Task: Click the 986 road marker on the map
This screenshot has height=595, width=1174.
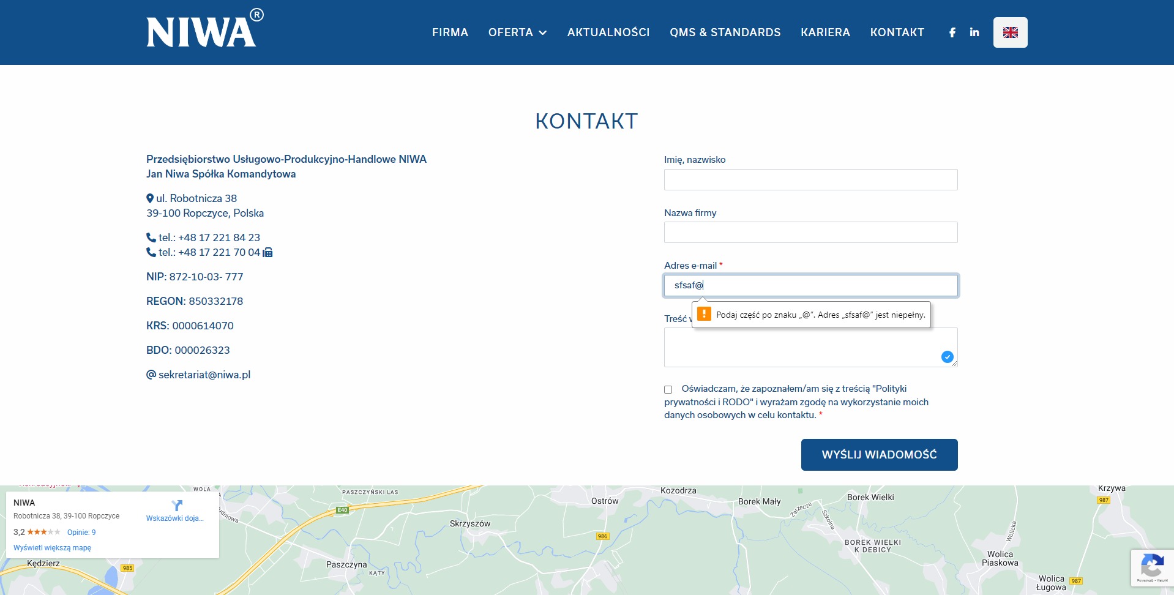Action: (x=603, y=536)
